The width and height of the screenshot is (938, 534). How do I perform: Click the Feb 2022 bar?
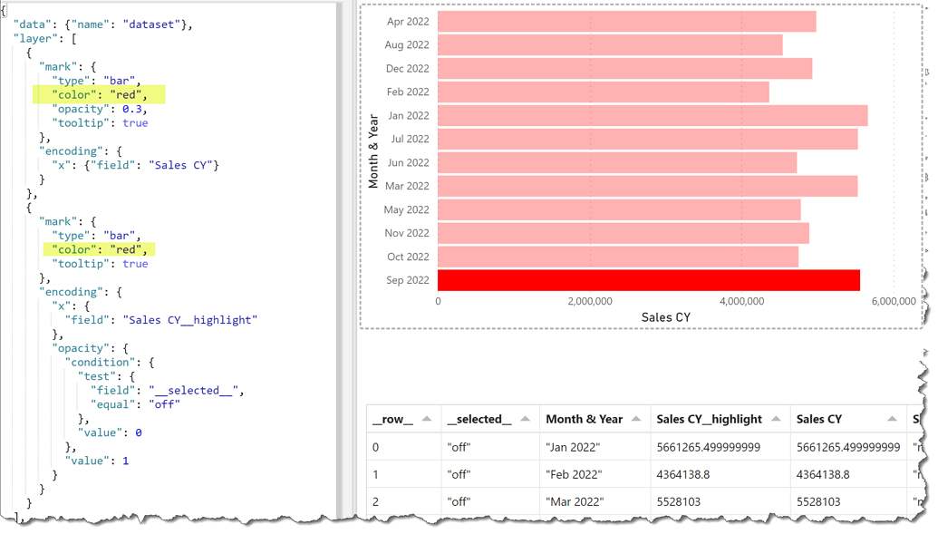604,92
